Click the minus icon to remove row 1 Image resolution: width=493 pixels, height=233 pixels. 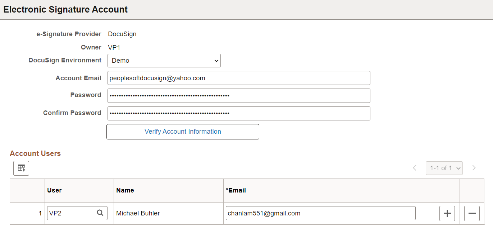(x=472, y=213)
